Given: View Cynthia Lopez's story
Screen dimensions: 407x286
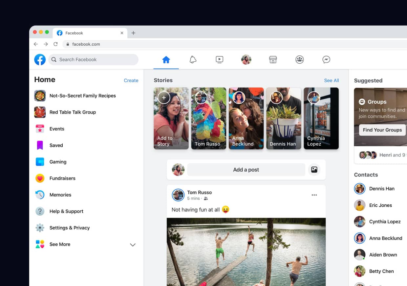Looking at the screenshot, I should [321, 118].
